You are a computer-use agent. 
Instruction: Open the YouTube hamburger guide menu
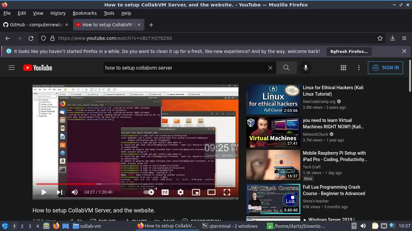12,68
